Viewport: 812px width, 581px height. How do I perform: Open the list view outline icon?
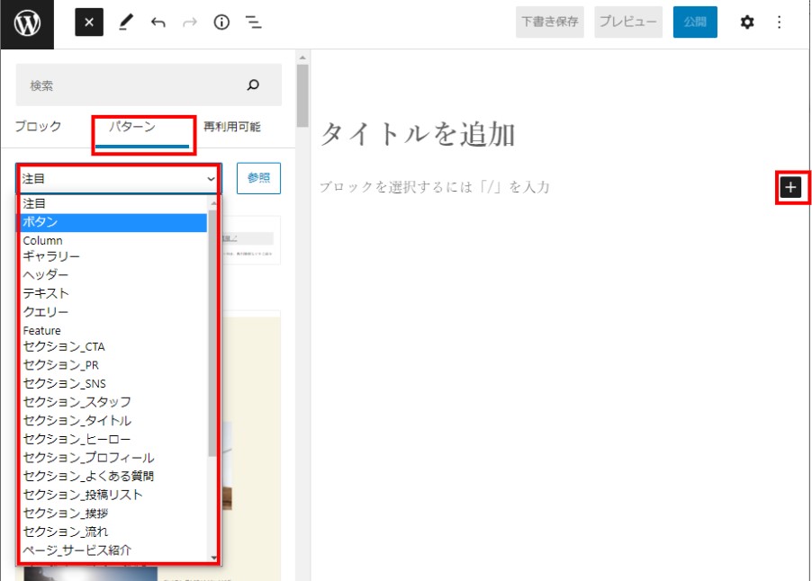tap(254, 22)
